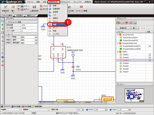Collapse the モード section

click(x=7, y=34)
